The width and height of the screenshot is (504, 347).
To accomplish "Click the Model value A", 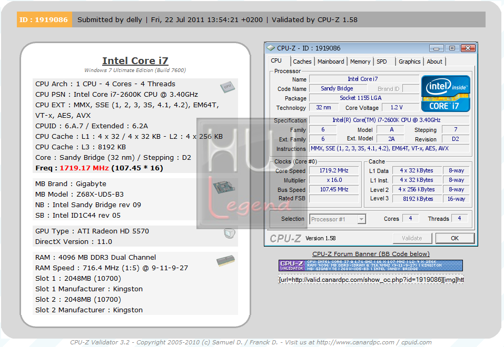I will (391, 129).
